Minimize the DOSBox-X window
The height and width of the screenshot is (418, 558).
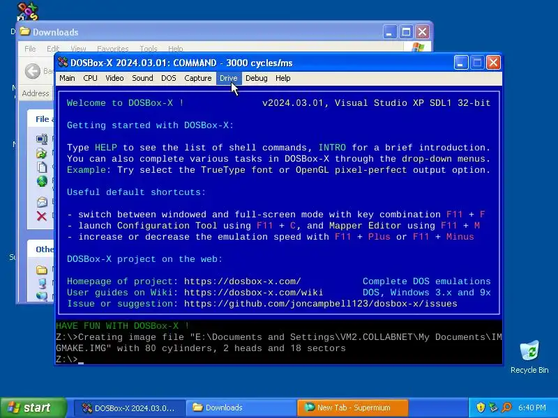[461, 63]
